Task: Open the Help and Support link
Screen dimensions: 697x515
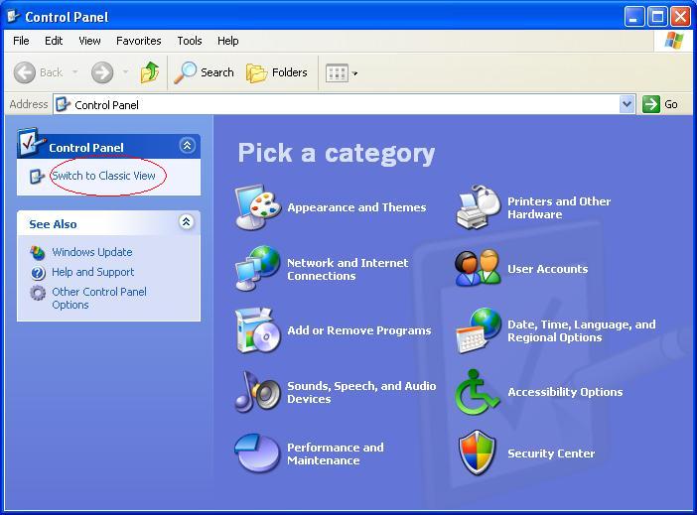Action: pyautogui.click(x=93, y=272)
